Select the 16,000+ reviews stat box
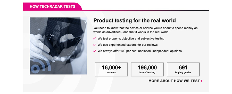This screenshot has width=232, height=94. click(x=111, y=69)
